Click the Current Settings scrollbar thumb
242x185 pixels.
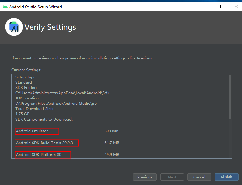230,97
